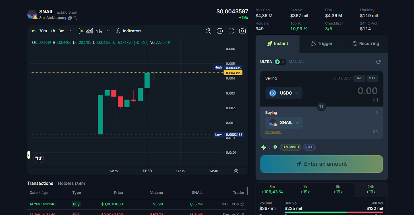Click the OPTIMISED badge
The height and width of the screenshot is (215, 414).
[290, 147]
